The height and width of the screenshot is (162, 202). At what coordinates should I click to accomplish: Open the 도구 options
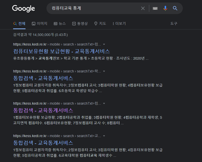point(174,23)
